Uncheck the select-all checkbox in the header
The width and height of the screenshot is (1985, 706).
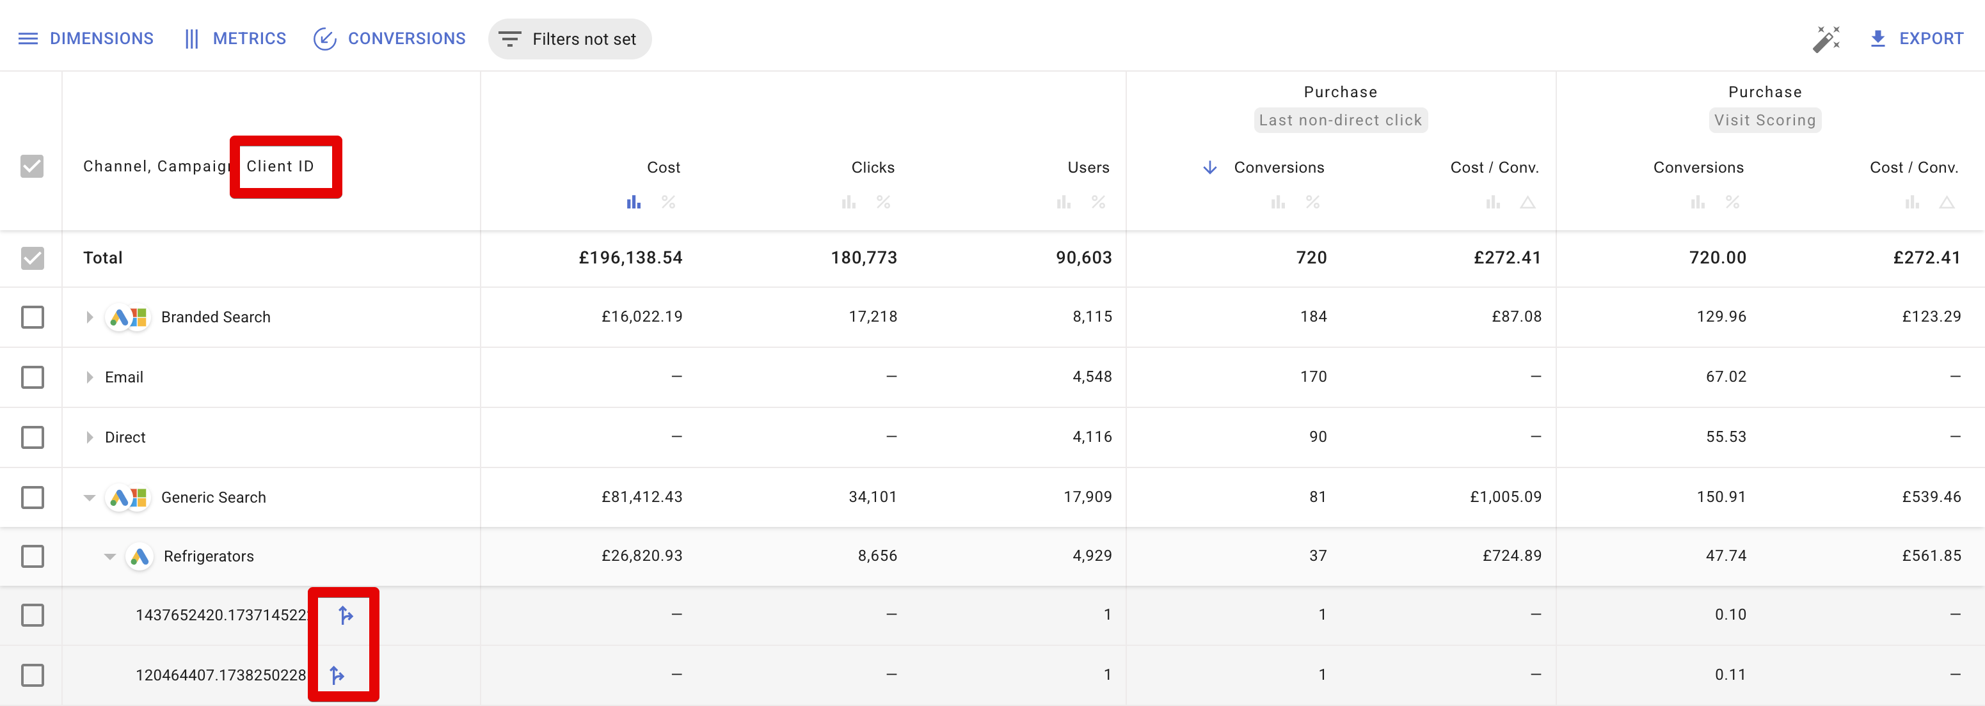pyautogui.click(x=31, y=166)
